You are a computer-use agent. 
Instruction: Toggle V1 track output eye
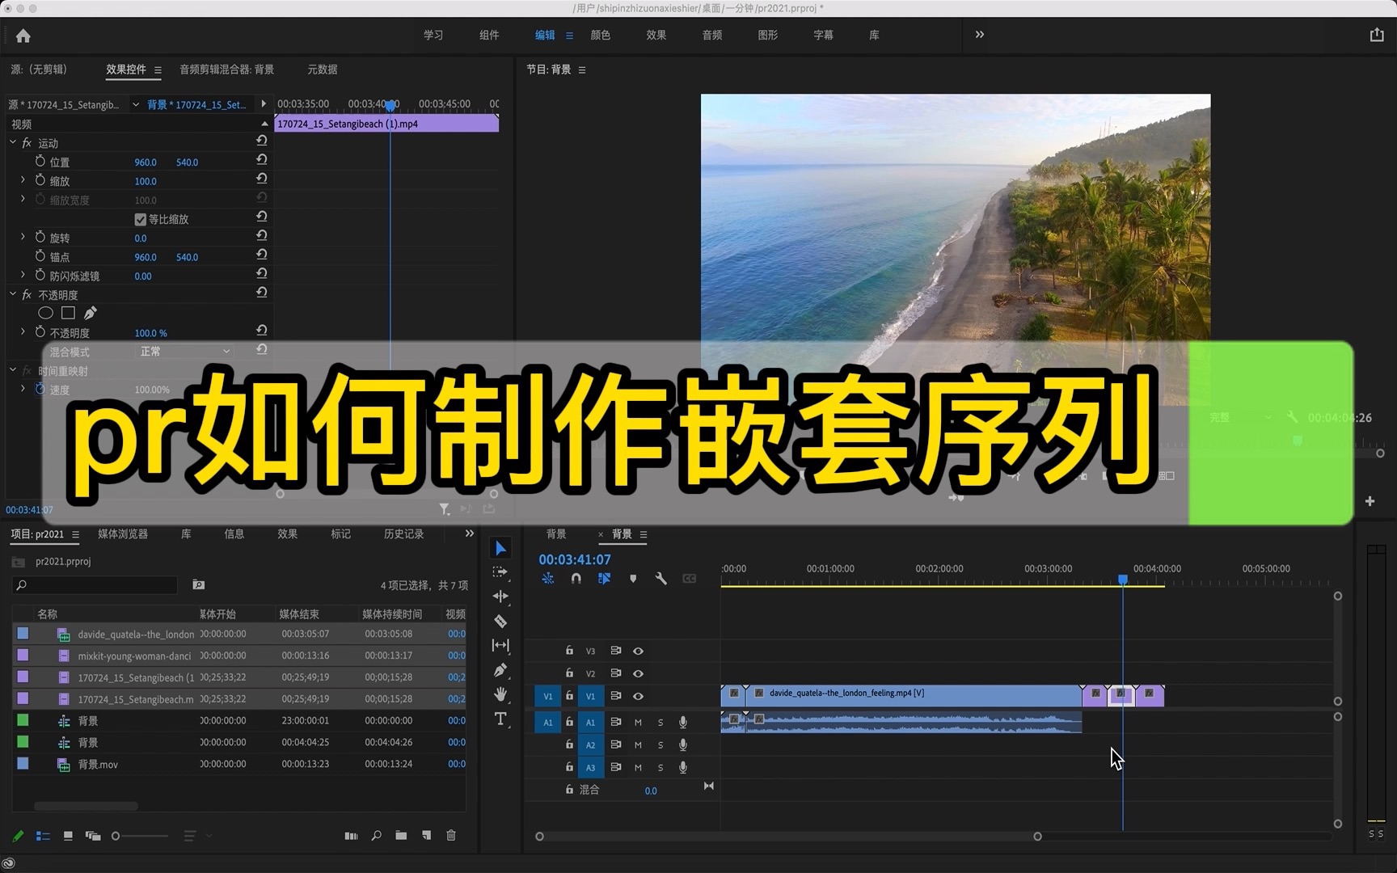pos(638,696)
